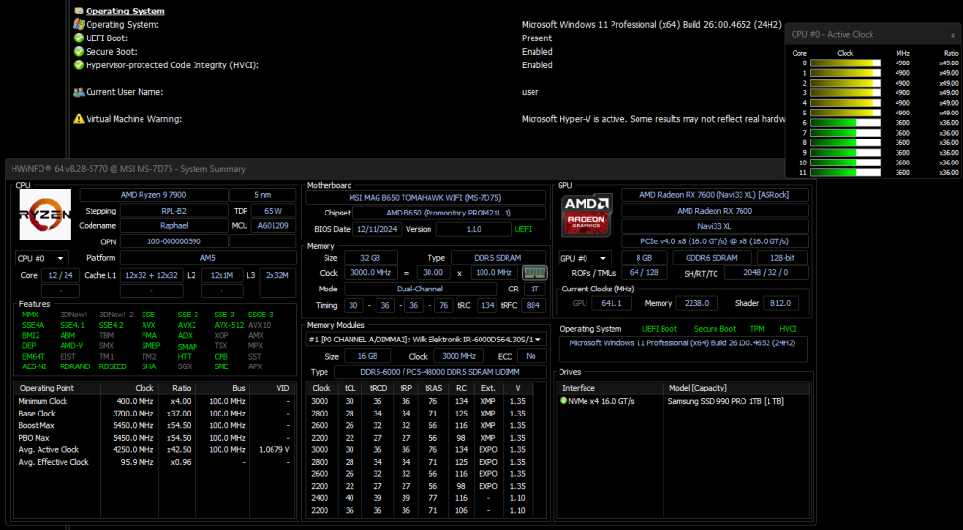Click the GPU clock value 641.1
Viewport: 963px width, 530px height.
[612, 303]
